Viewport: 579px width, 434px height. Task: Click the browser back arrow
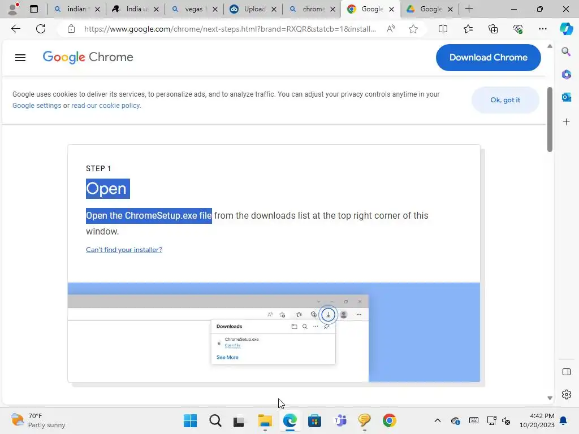pyautogui.click(x=15, y=29)
